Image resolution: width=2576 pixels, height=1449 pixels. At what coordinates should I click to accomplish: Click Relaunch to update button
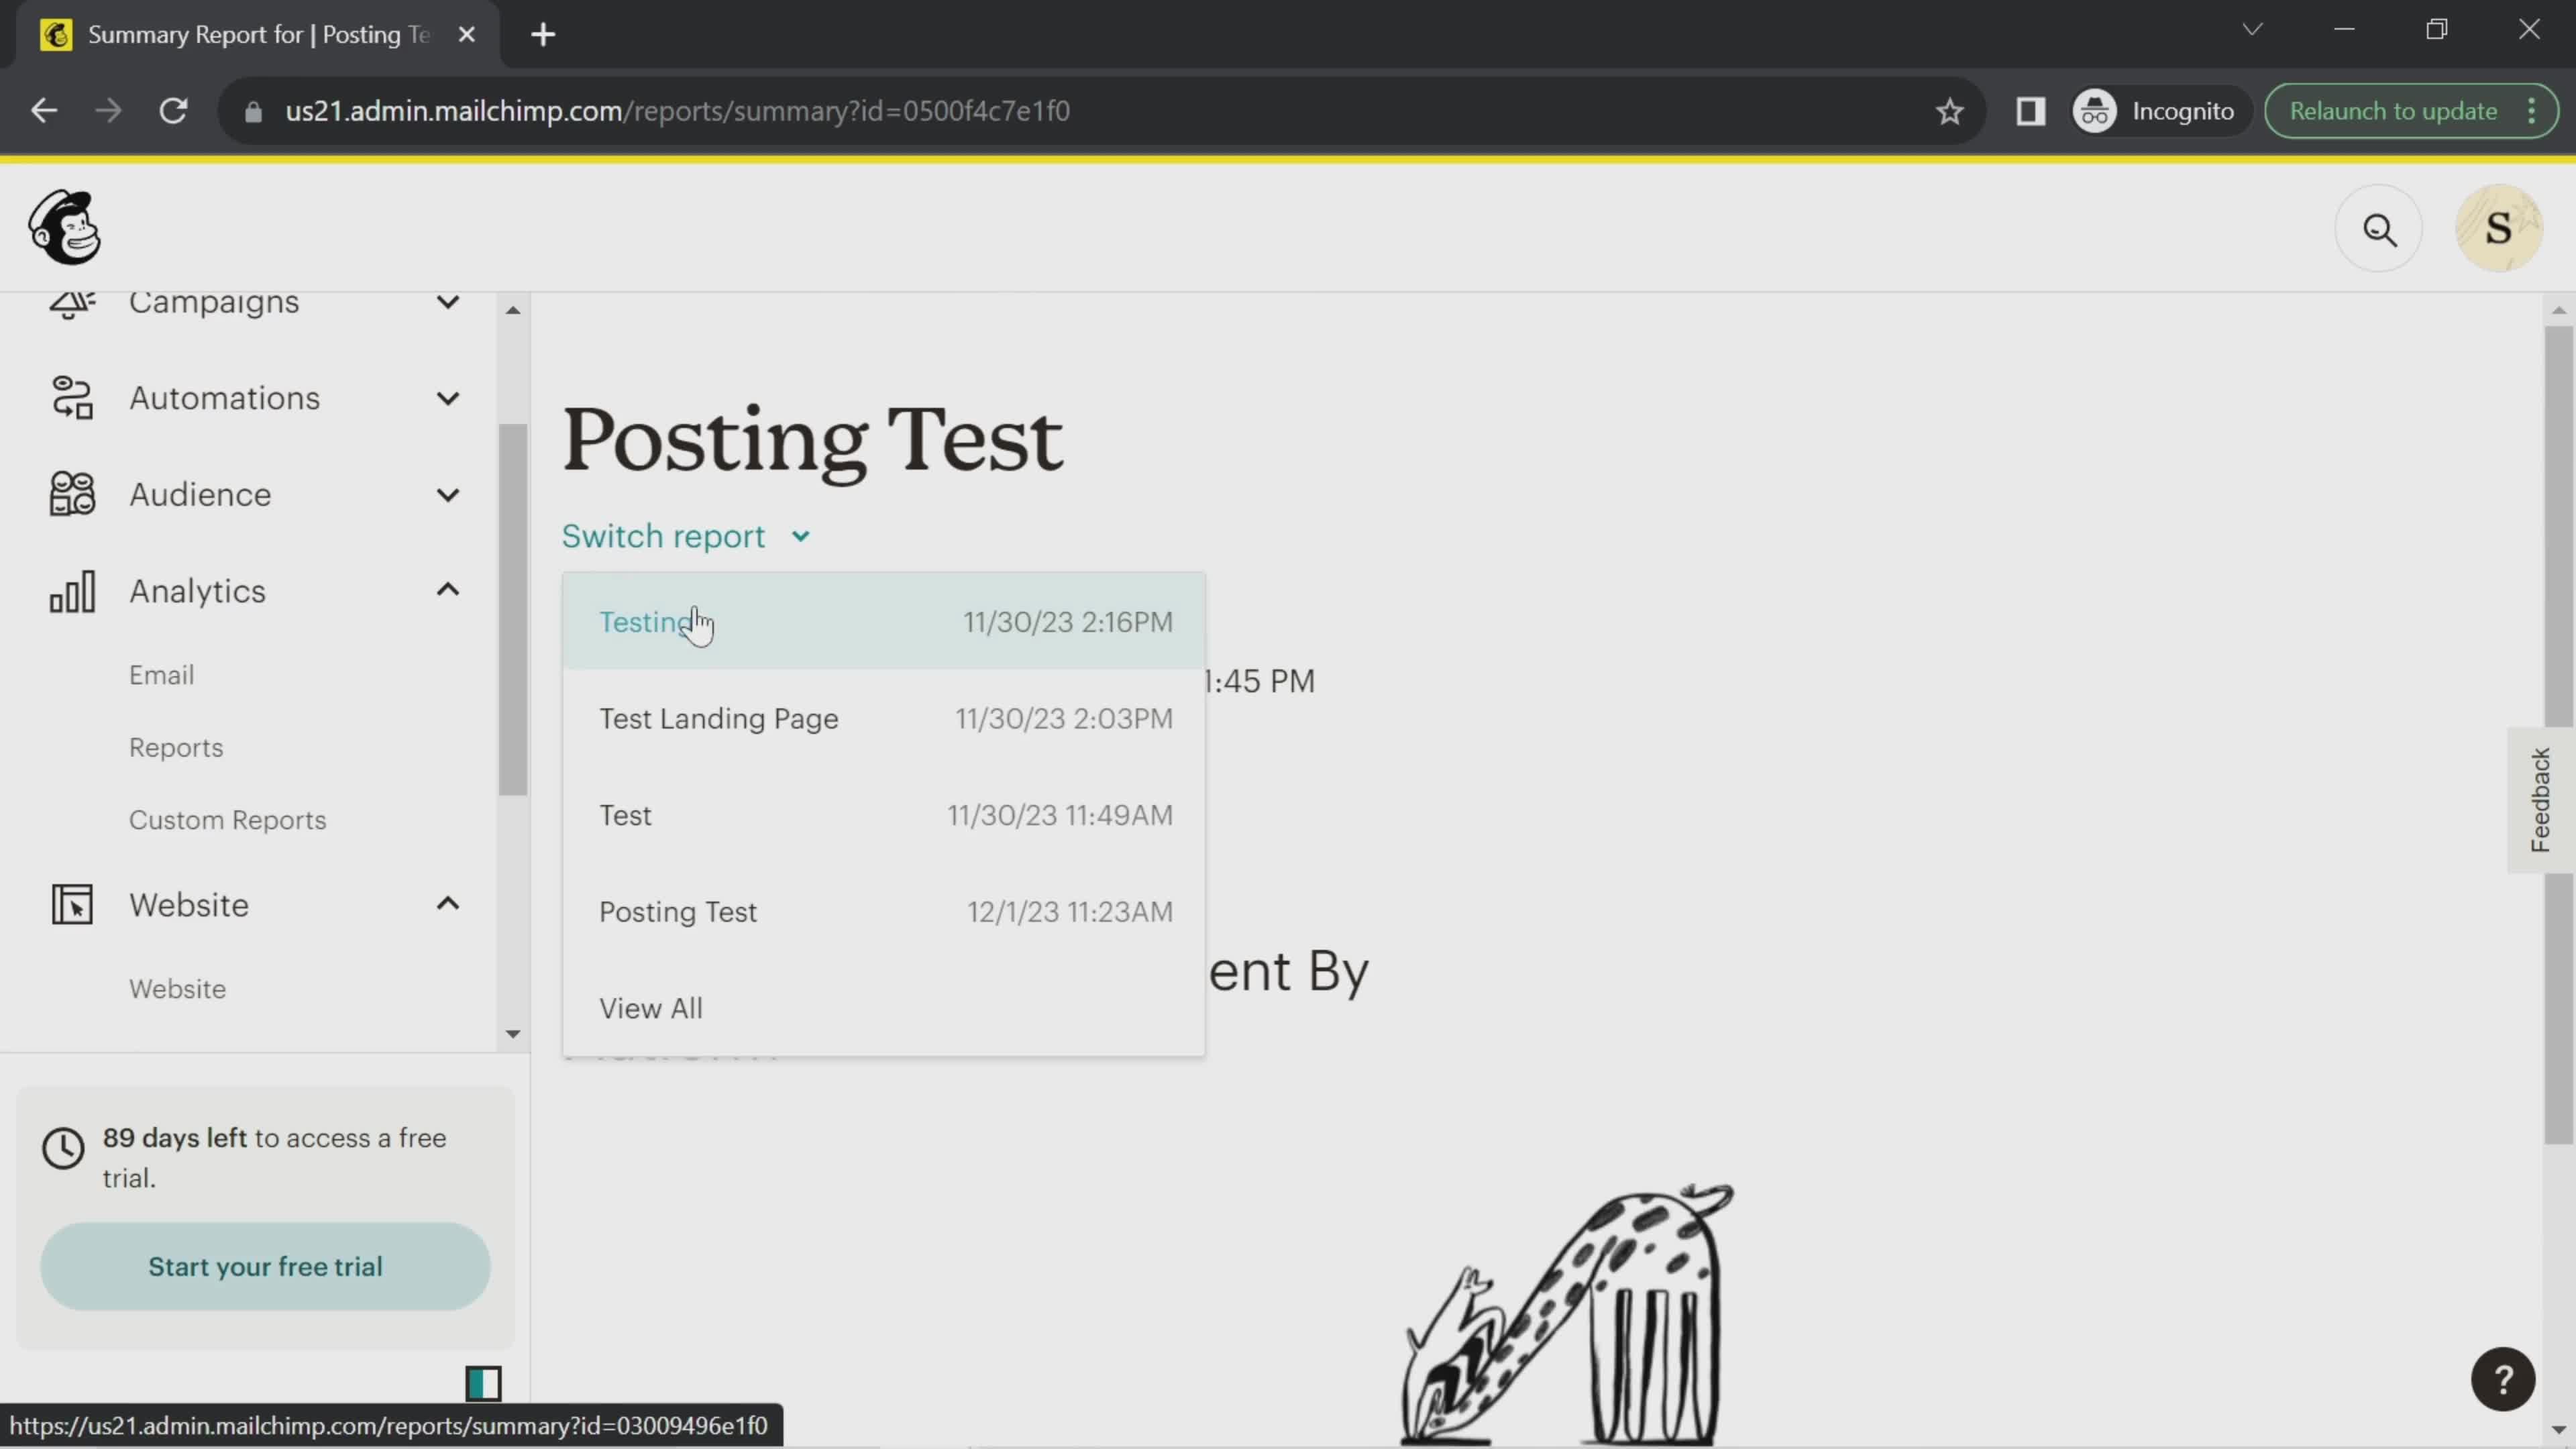click(2393, 111)
